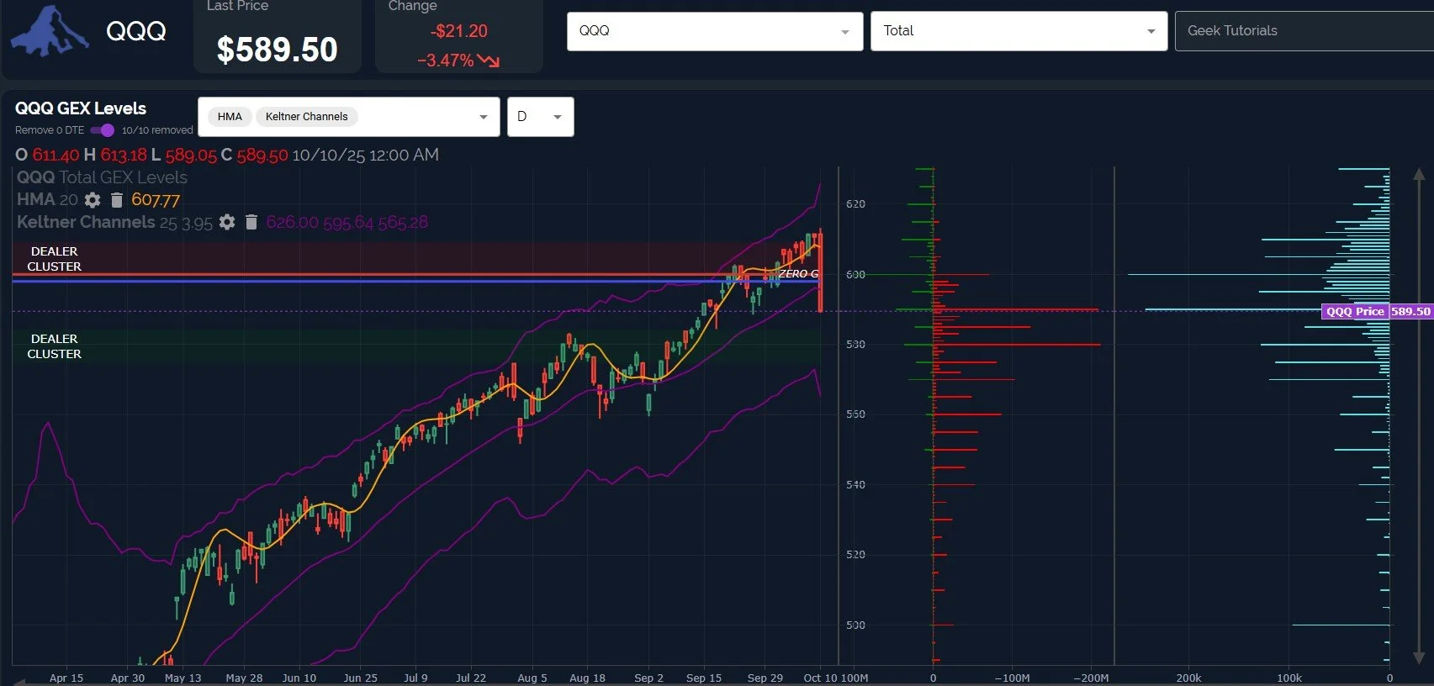
Task: Click the Keltner Channels indicator chip
Action: (x=306, y=117)
